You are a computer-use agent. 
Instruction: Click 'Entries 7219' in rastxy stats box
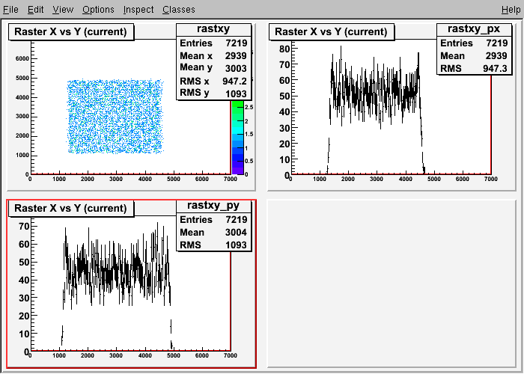[x=213, y=43]
